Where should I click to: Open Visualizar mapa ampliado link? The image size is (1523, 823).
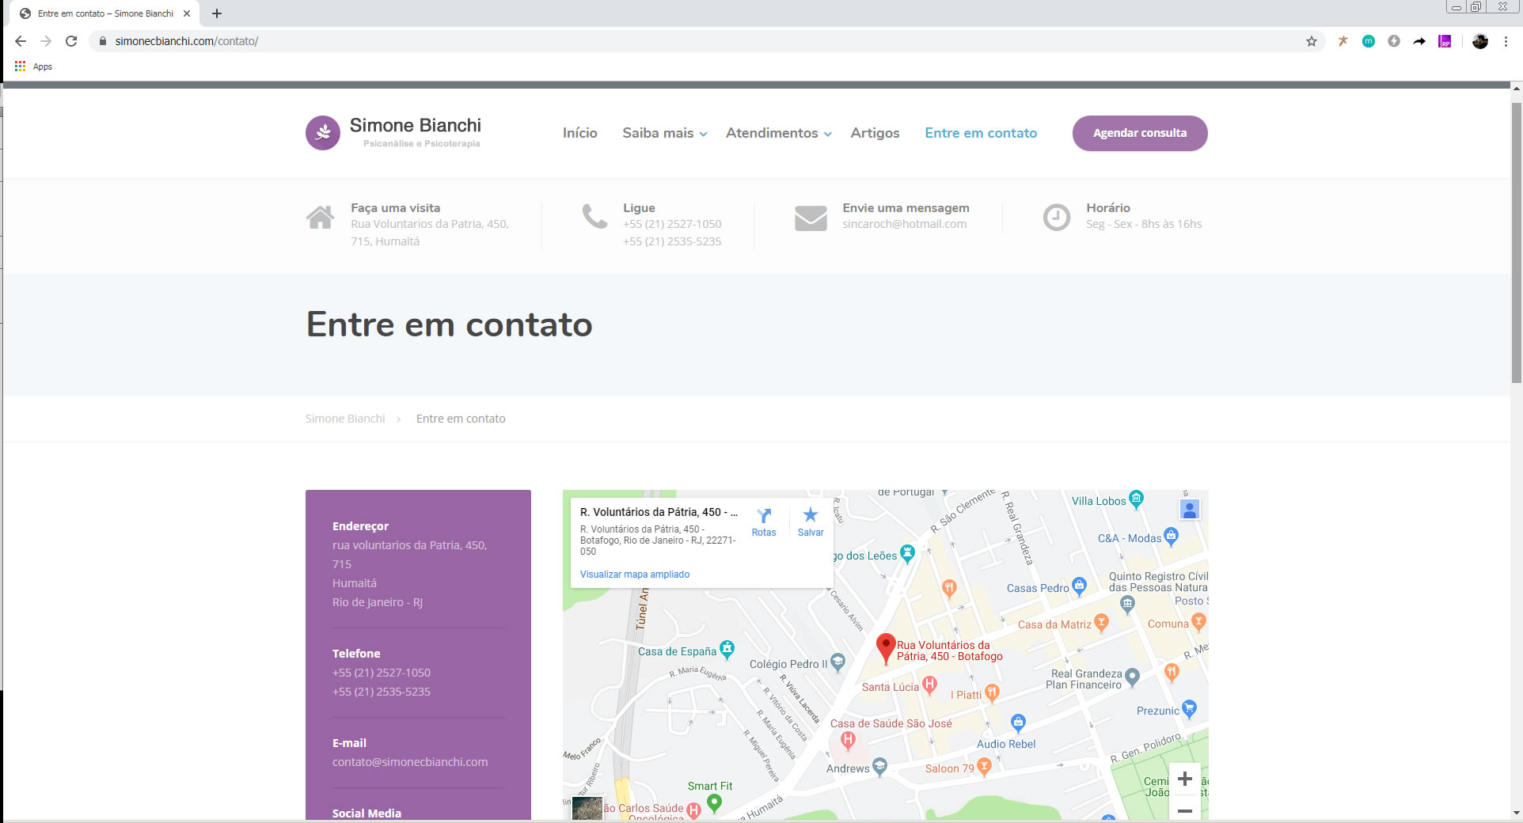(635, 575)
